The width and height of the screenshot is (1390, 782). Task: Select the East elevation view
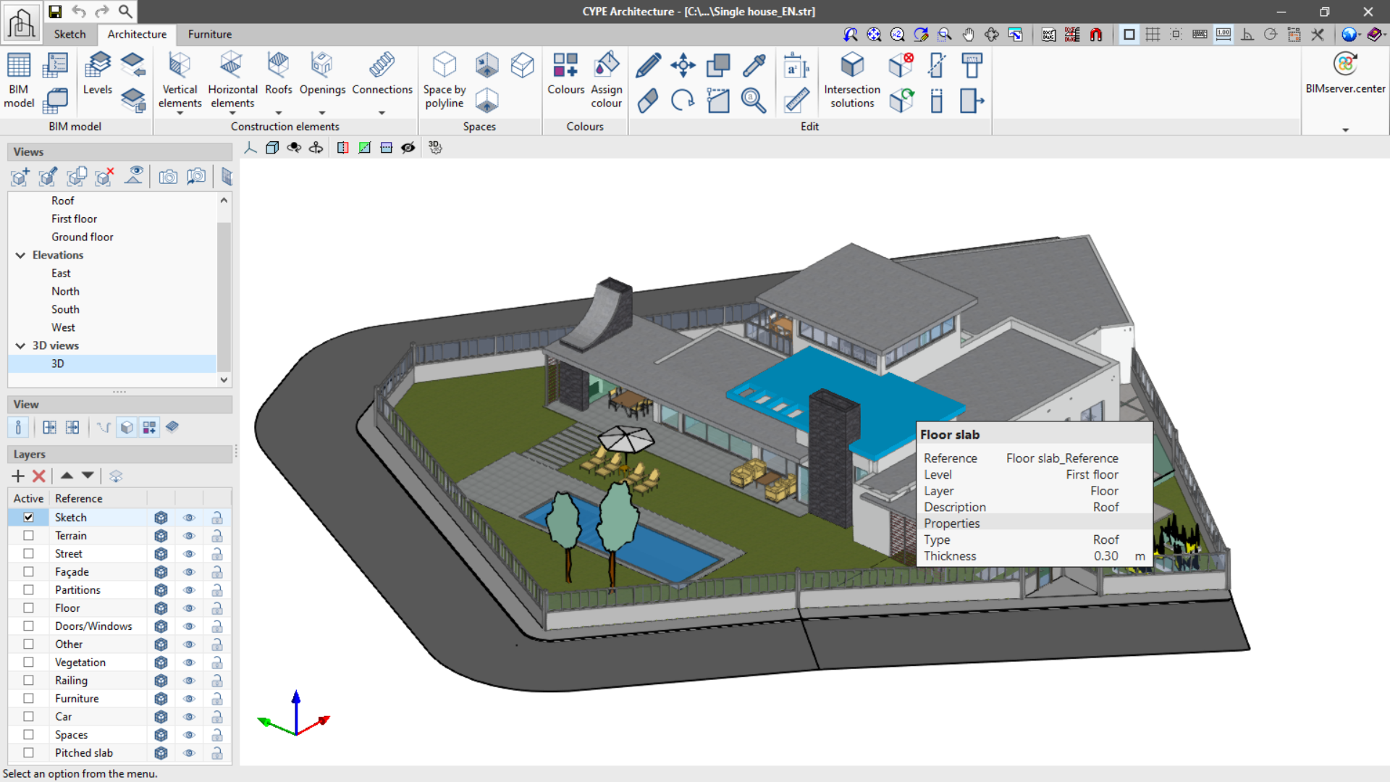pos(61,273)
